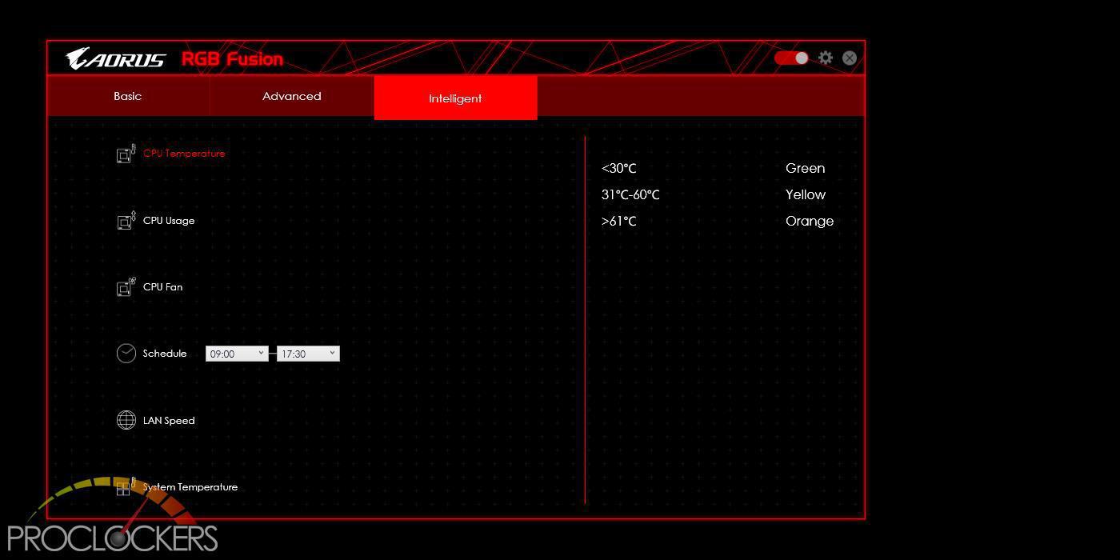Select the CPU Temperature mode label
The width and height of the screenshot is (1120, 560).
click(184, 154)
